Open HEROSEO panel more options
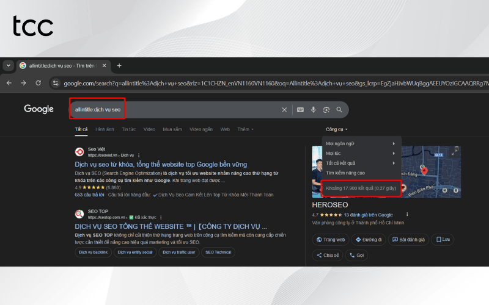 tap(407, 215)
